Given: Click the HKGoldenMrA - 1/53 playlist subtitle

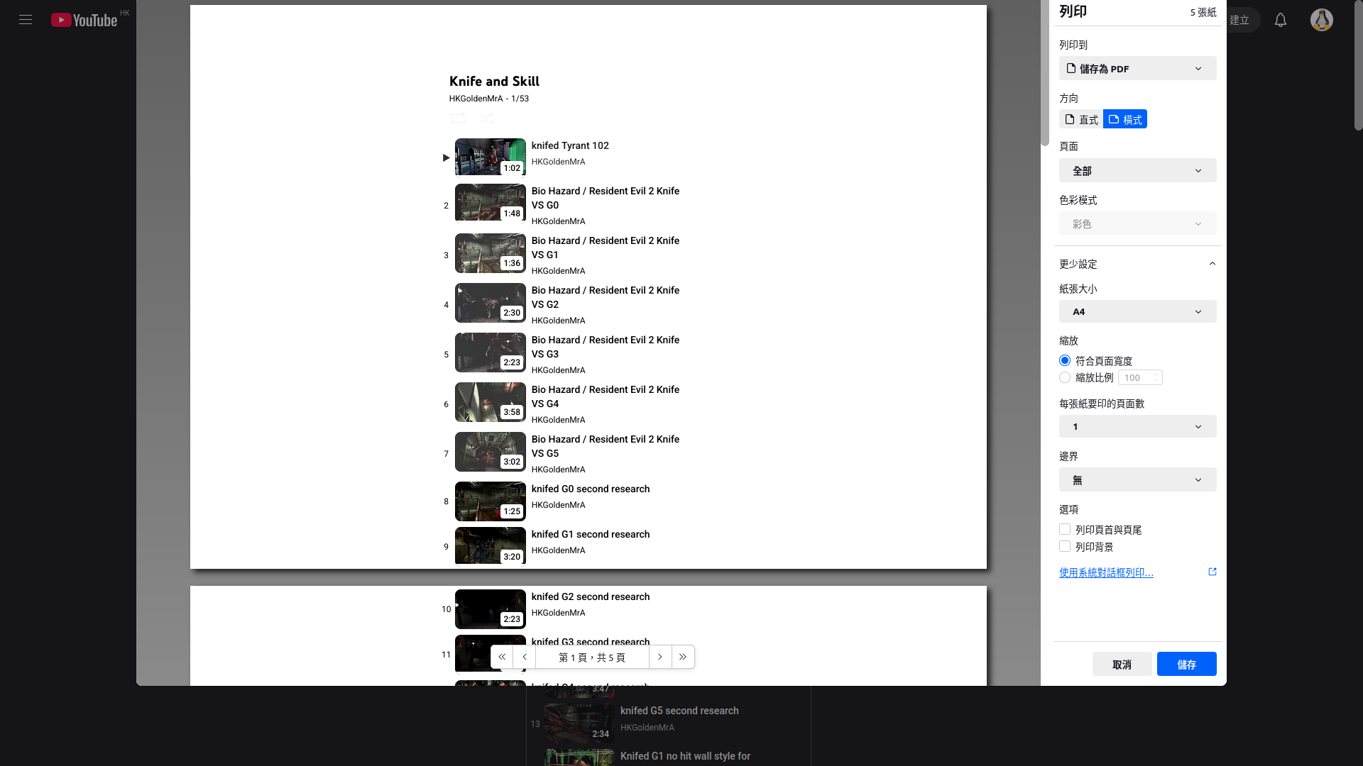Looking at the screenshot, I should tap(489, 99).
